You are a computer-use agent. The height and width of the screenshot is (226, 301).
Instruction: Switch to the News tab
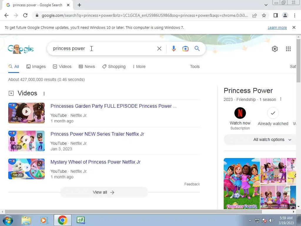(87, 67)
